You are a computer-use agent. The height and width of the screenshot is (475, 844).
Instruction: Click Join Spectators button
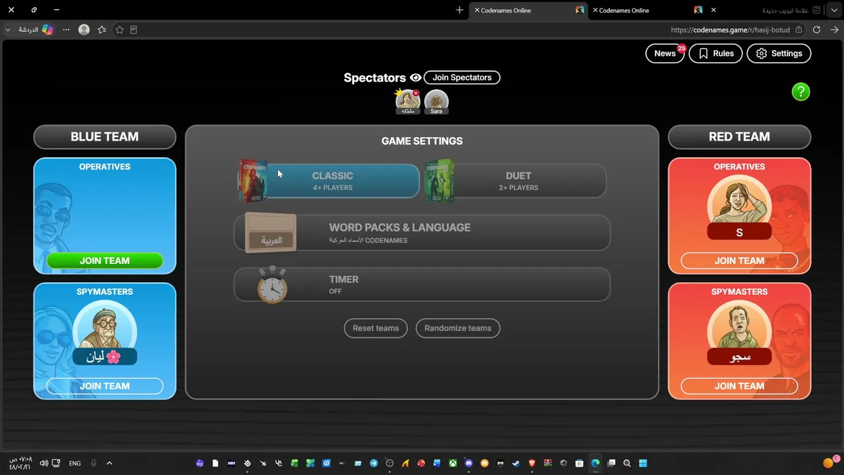pos(462,78)
